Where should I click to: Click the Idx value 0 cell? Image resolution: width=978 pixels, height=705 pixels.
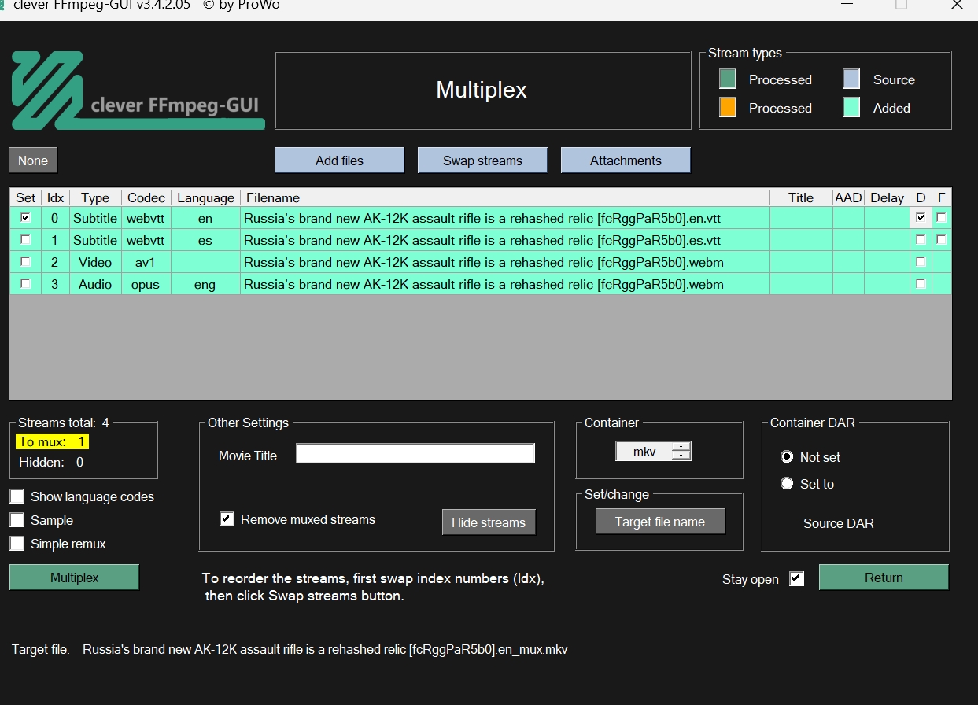(55, 218)
